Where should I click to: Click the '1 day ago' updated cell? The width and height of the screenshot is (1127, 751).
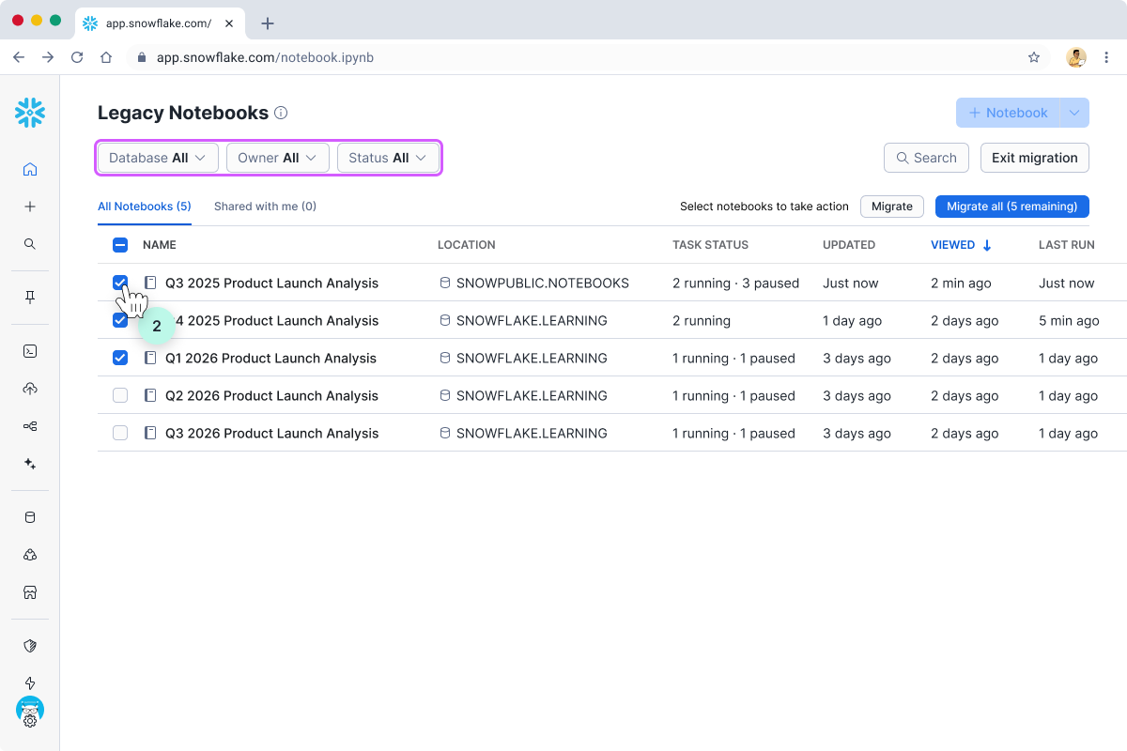(x=852, y=320)
